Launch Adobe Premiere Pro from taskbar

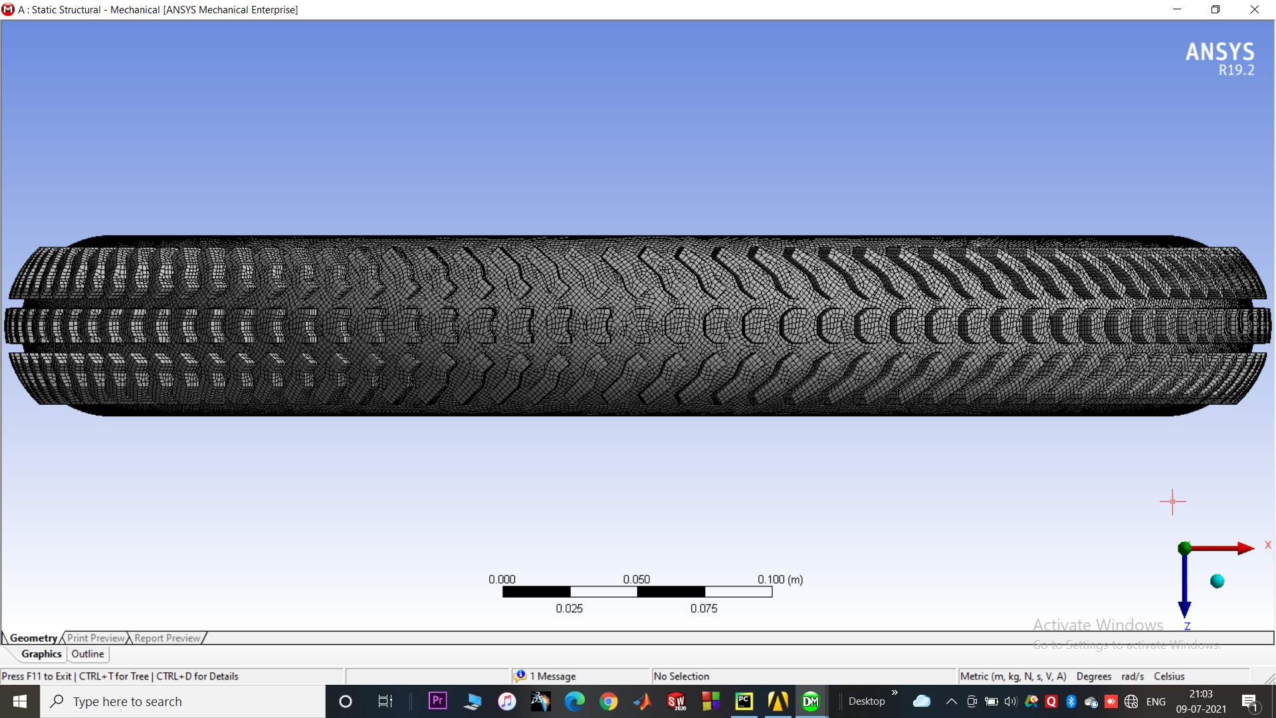(437, 701)
